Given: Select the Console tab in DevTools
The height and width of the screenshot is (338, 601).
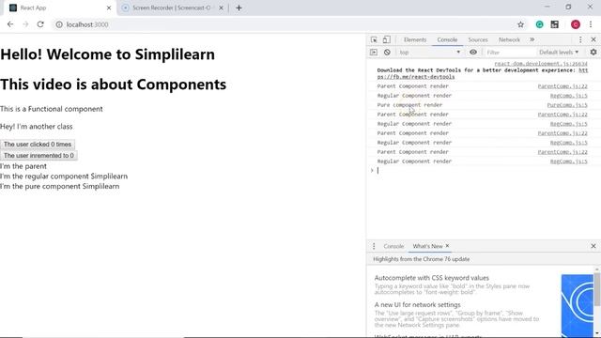Looking at the screenshot, I should point(447,39).
